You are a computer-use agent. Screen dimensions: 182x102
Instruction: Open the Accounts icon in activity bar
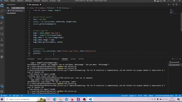point(2,86)
